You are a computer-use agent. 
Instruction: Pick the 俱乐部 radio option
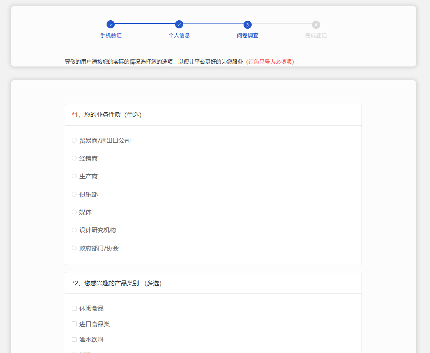(x=74, y=194)
